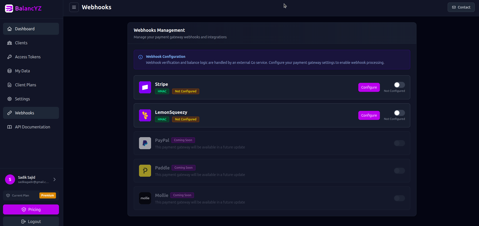Click the PayPal gateway logo

pyautogui.click(x=145, y=143)
